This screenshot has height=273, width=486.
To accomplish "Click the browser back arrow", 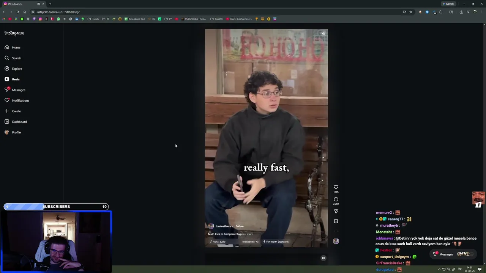I will [x=4, y=12].
